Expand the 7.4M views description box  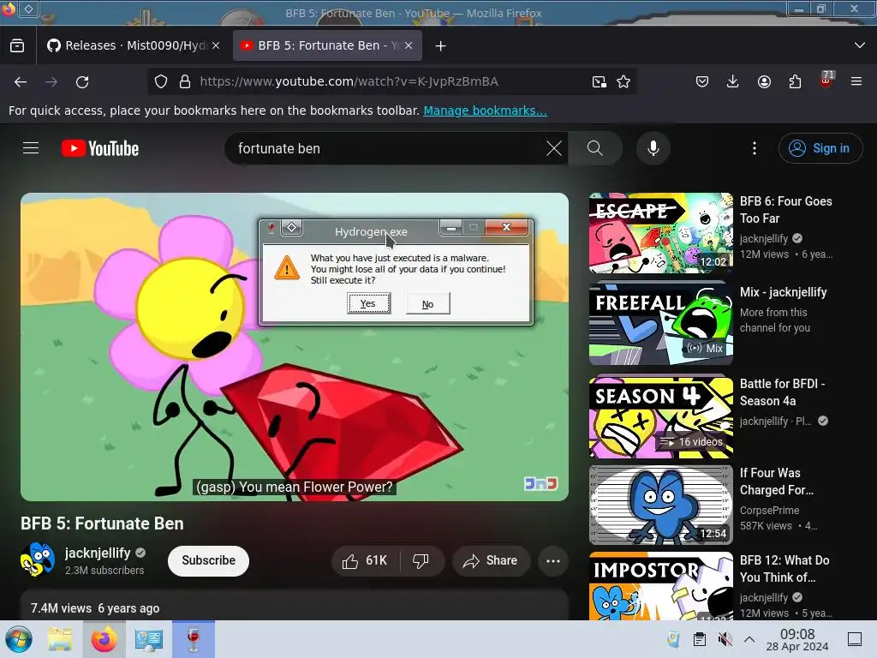click(x=295, y=606)
